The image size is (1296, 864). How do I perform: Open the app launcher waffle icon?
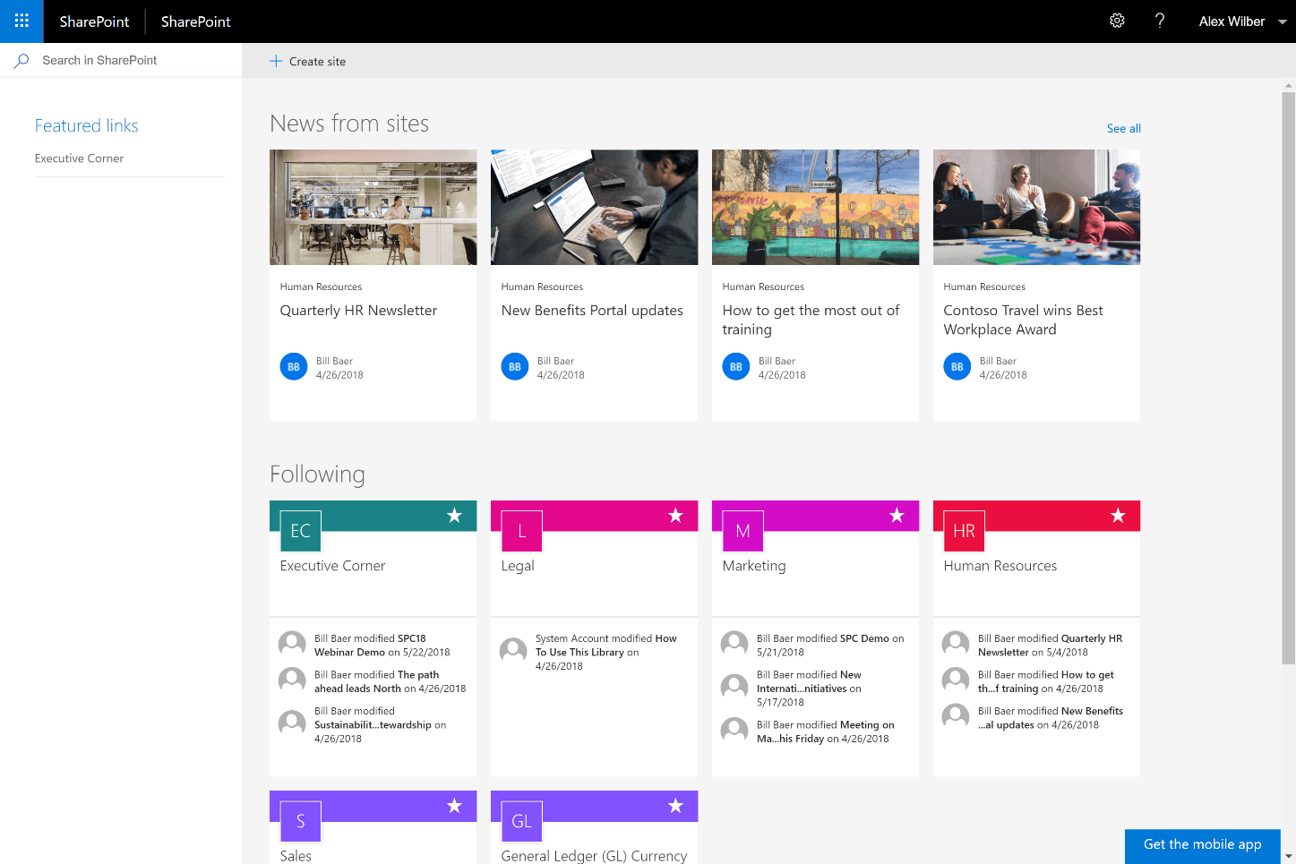[20, 21]
